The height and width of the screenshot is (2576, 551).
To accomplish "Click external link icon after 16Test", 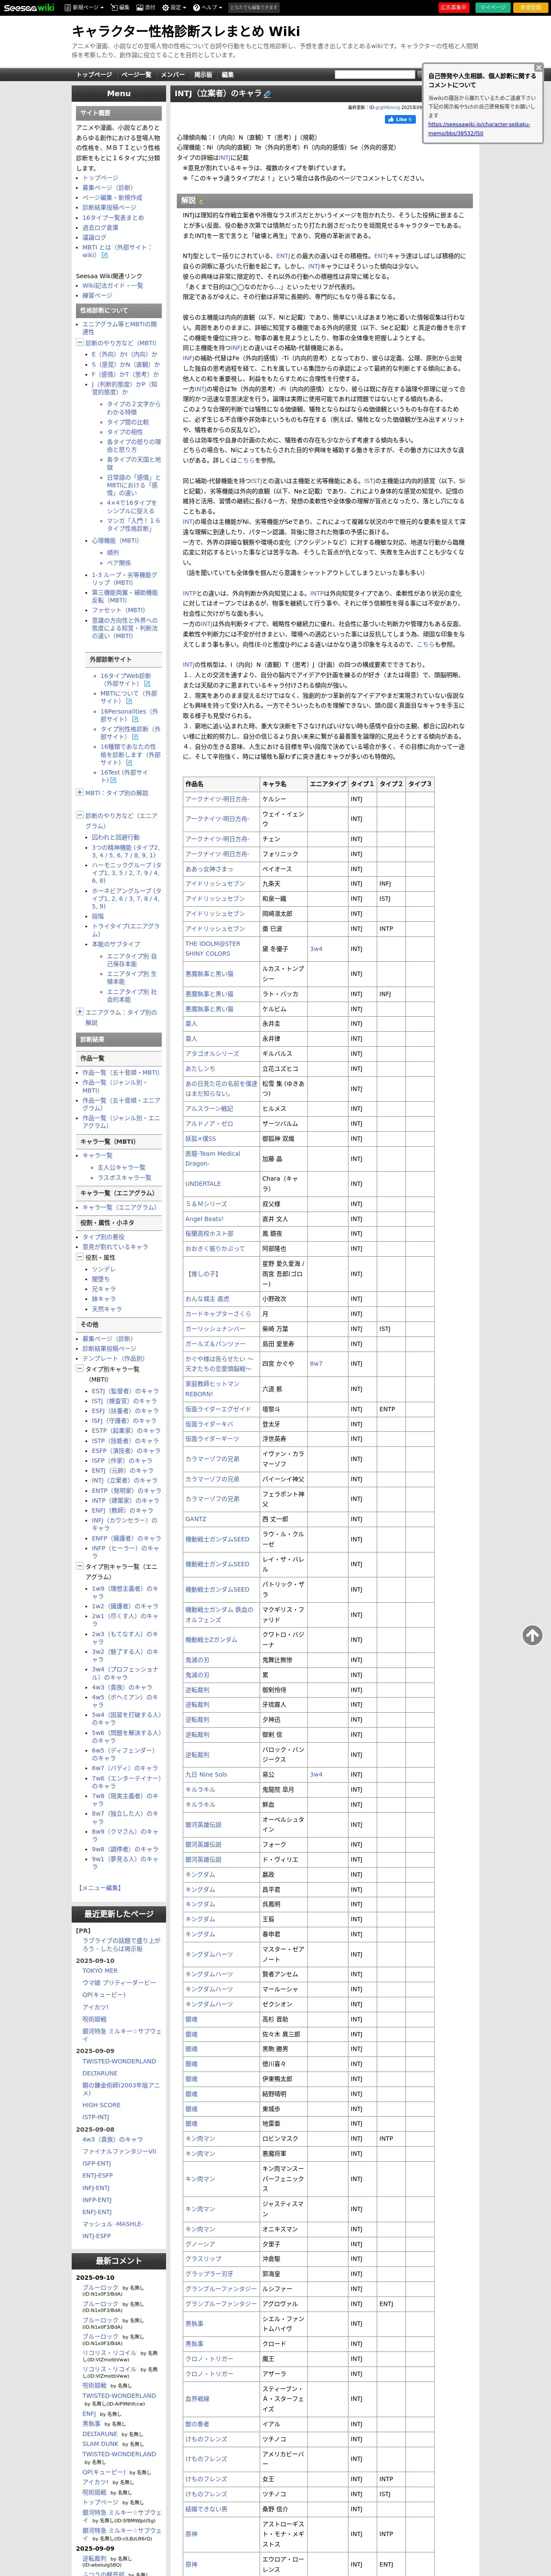I will click(113, 780).
